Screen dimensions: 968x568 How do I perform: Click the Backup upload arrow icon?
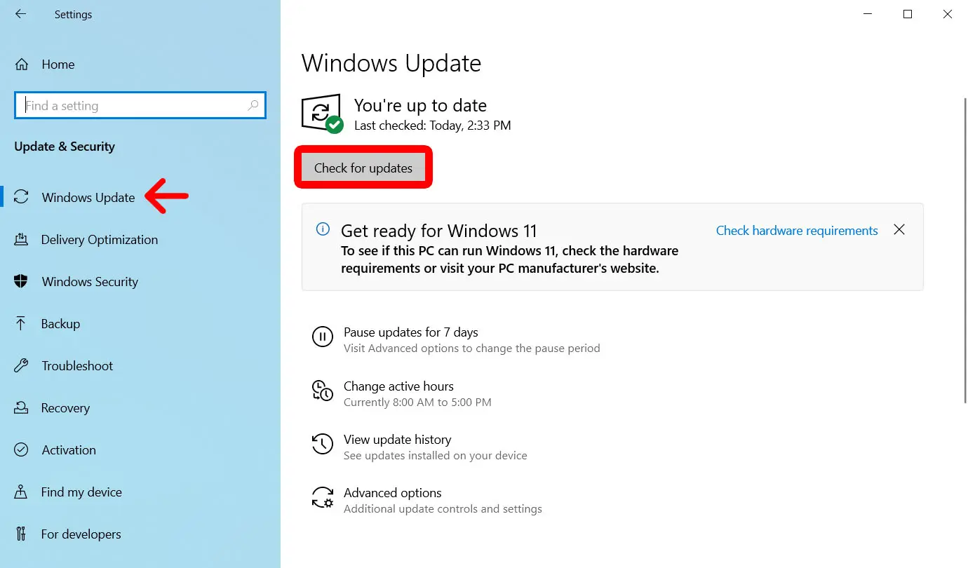point(21,324)
